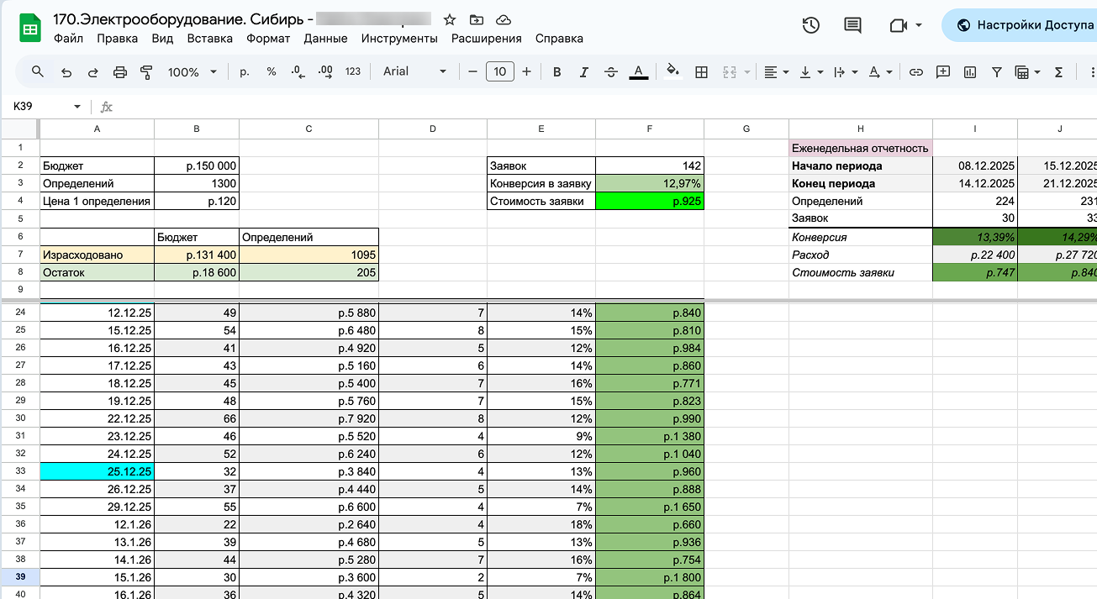Click the paint format roller icon

(146, 72)
